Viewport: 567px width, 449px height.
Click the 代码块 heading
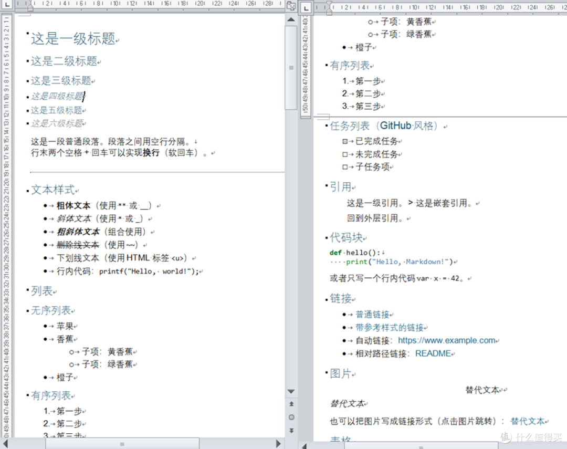click(346, 238)
